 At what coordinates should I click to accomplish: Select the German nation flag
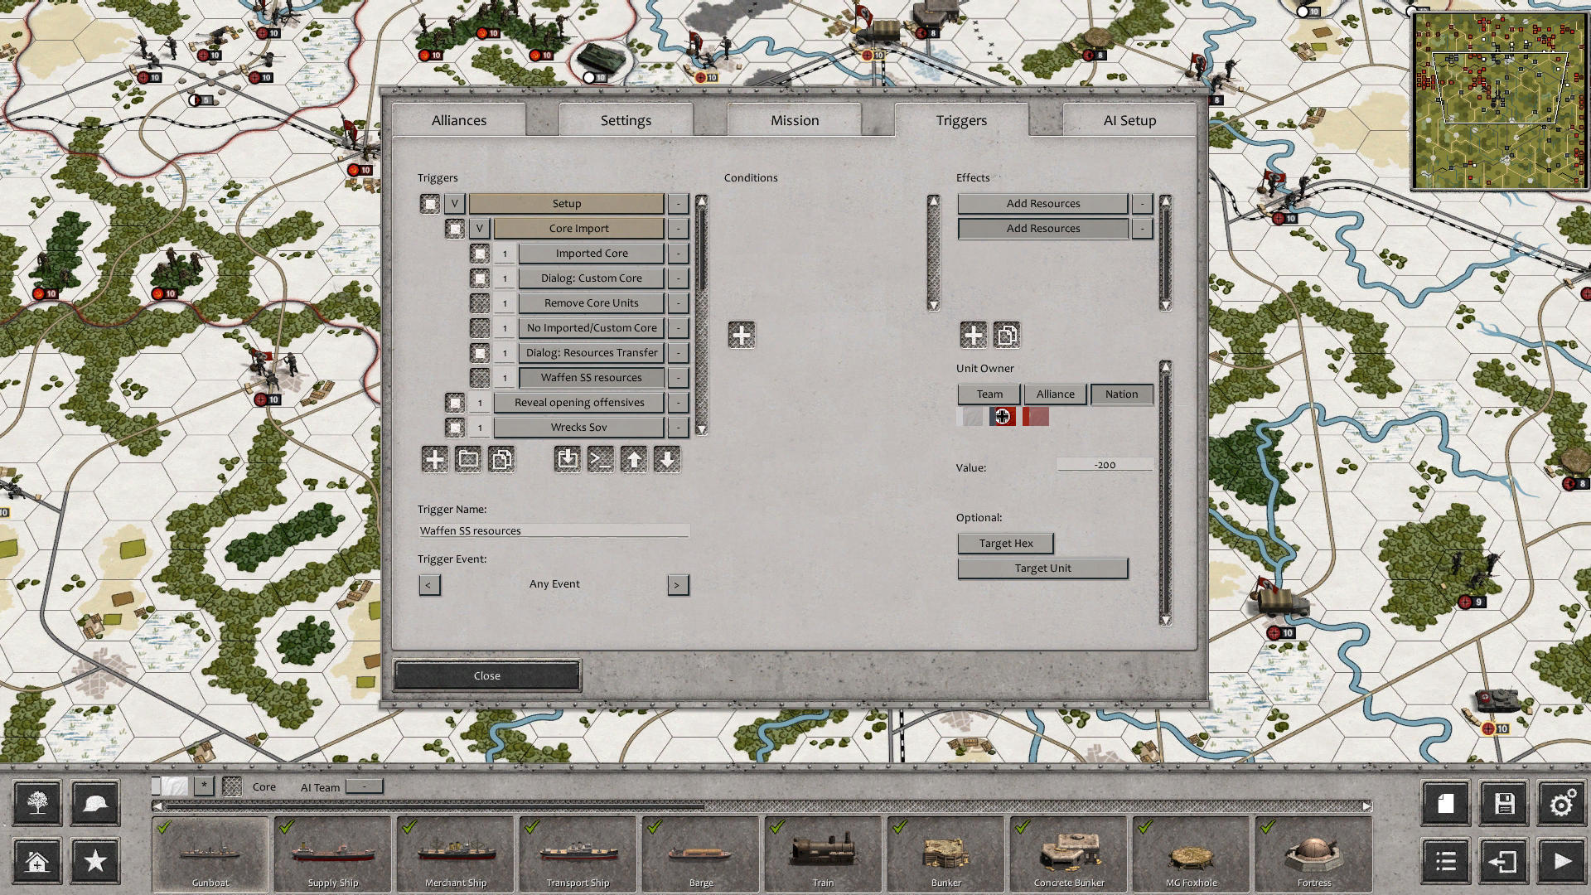1003,416
